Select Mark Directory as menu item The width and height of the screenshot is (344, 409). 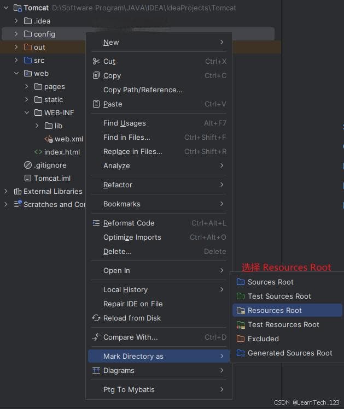click(159, 356)
